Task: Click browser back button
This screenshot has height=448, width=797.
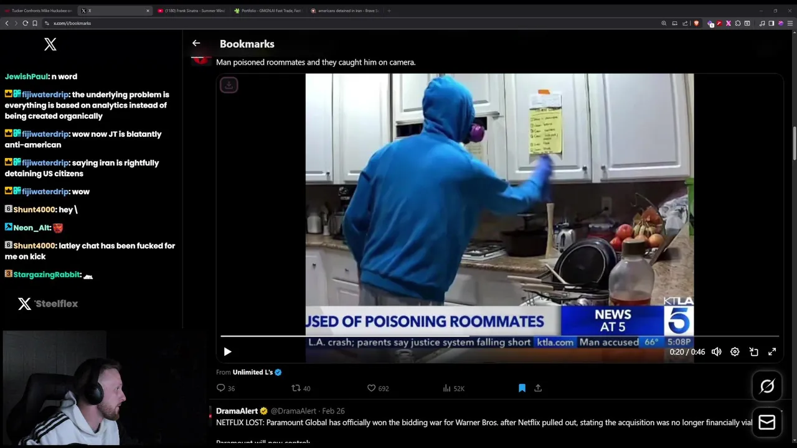Action: tap(7, 23)
